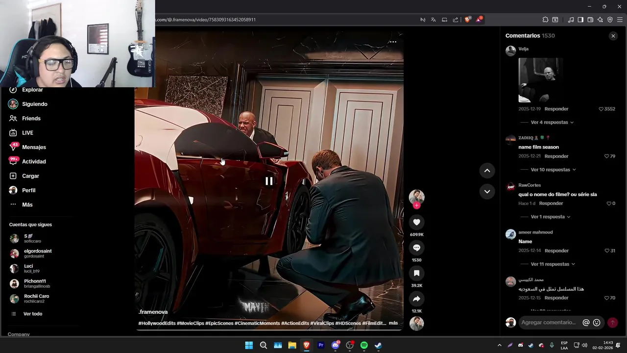Expand Ver 1 respuesta replies
The width and height of the screenshot is (627, 353).
click(551, 217)
